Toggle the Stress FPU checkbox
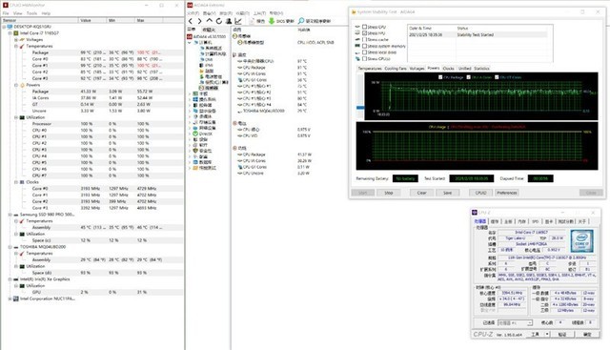Viewport: 610px width, 350px height. tap(364, 33)
